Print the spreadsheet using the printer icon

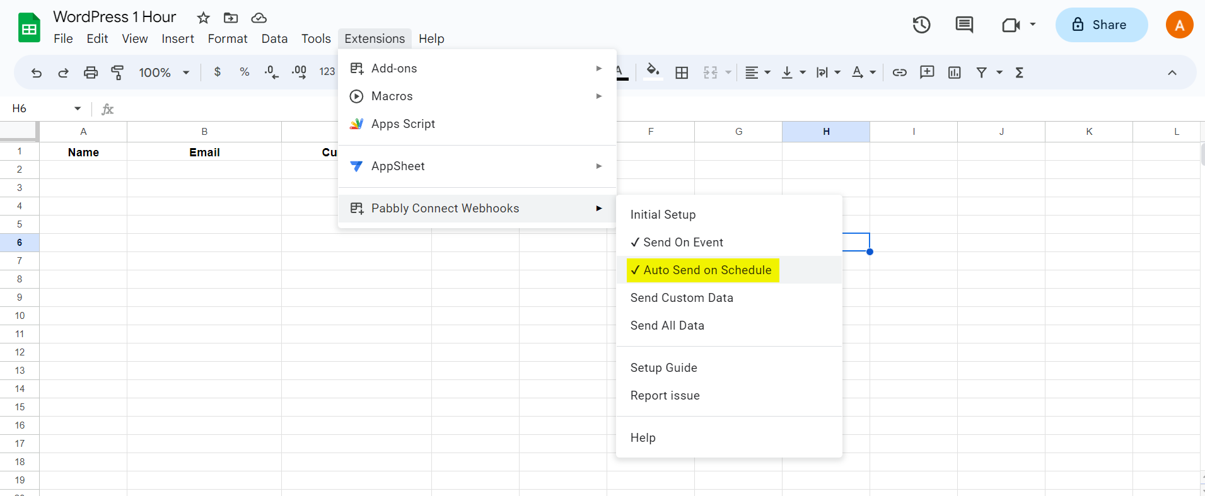[x=91, y=72]
